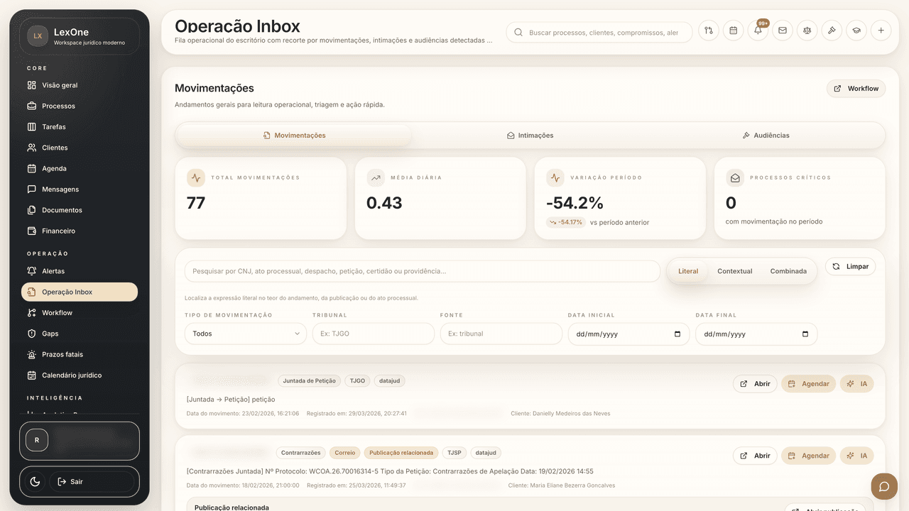This screenshot has width=909, height=511.
Task: Click the Tribunal filter input field
Action: (x=373, y=334)
